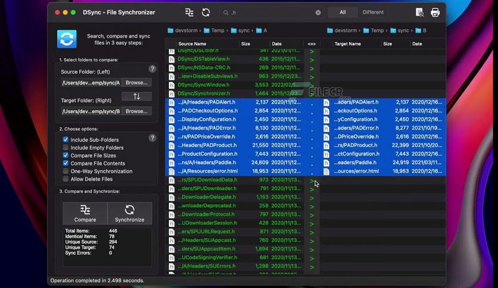Image resolution: width=498 pixels, height=288 pixels.
Task: Toggle Compare File Sizes checkbox
Action: tap(66, 155)
